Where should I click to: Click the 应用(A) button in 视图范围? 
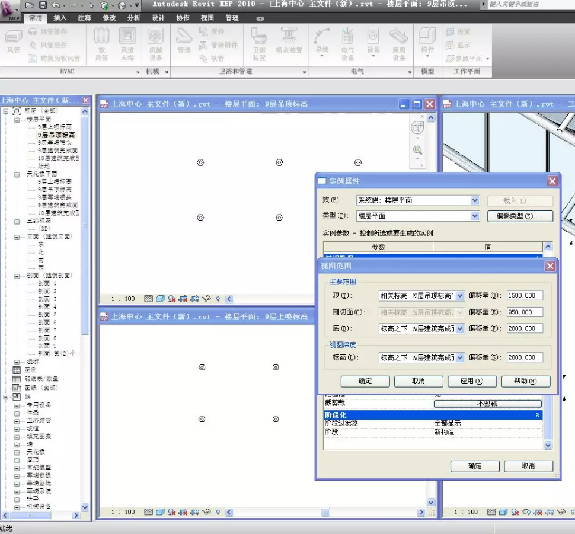click(x=472, y=381)
